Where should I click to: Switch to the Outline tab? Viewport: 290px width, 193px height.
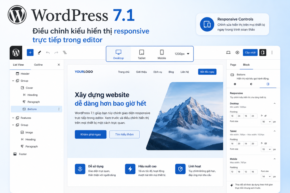[38, 65]
